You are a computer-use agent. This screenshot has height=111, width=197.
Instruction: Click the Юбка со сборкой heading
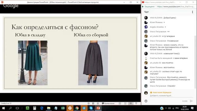tap(91, 35)
